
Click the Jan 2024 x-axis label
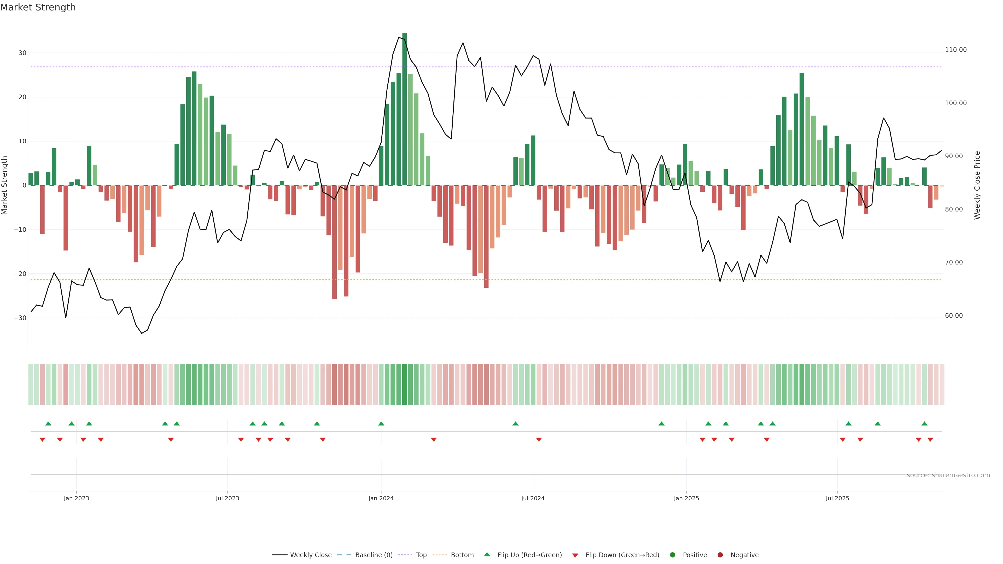pyautogui.click(x=381, y=498)
